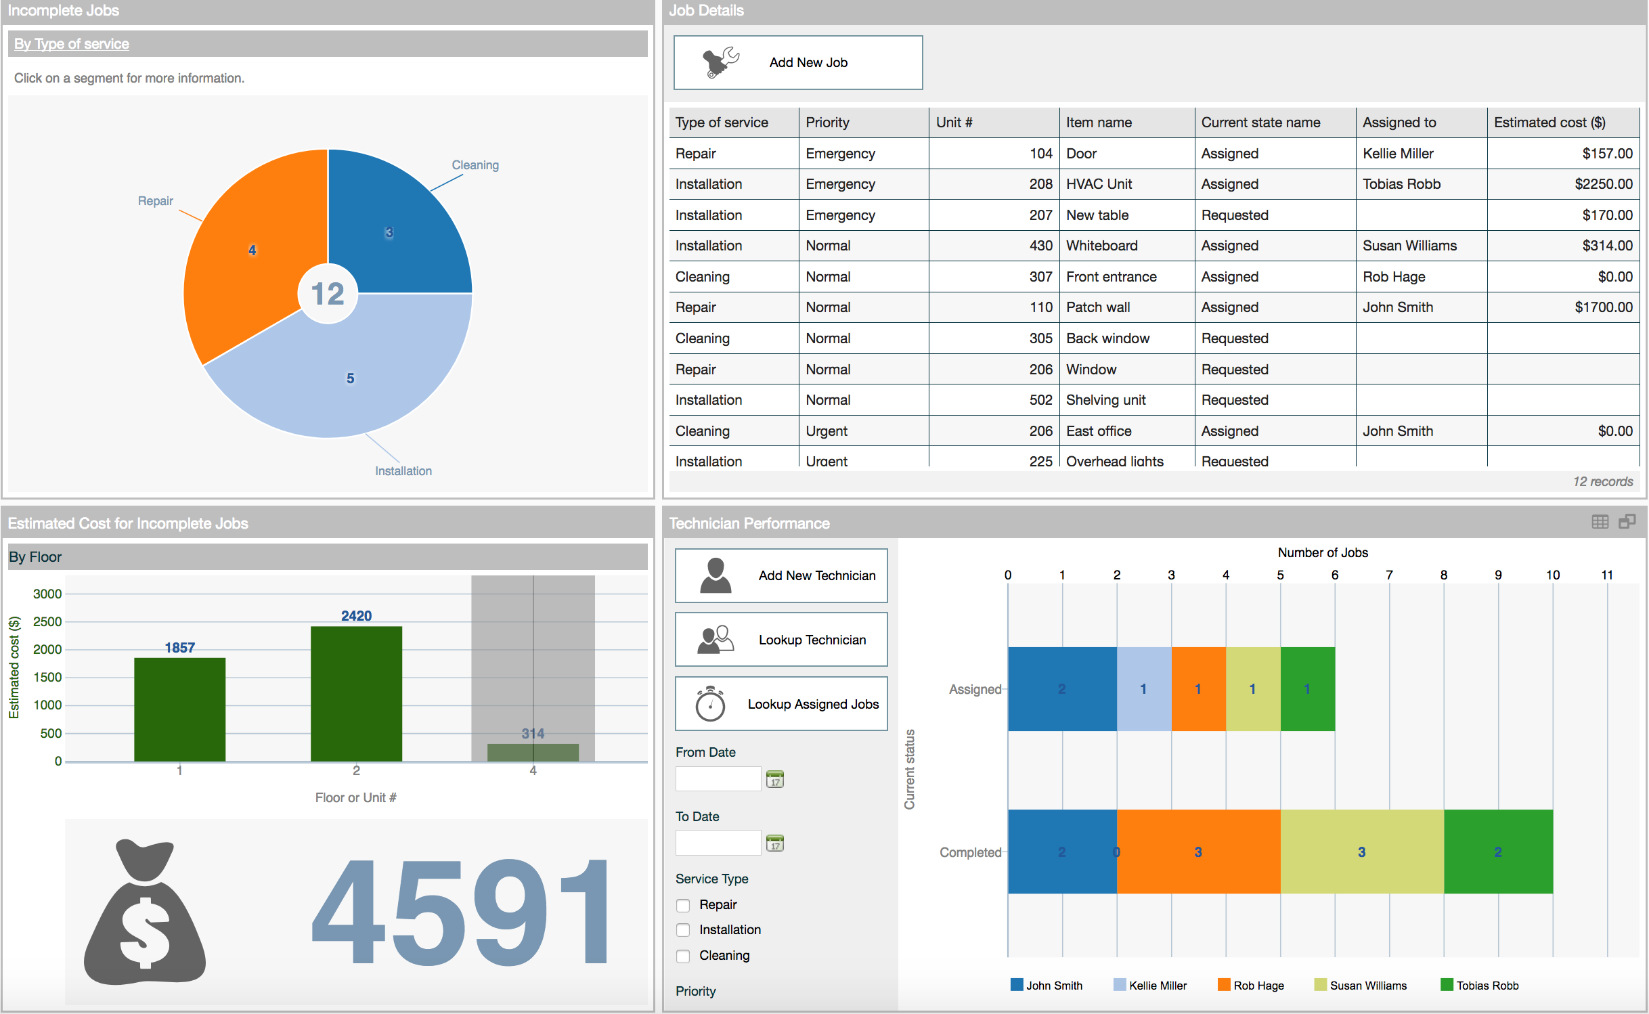The height and width of the screenshot is (1014, 1649).
Task: Click the pop-out window icon in Technician Performance header
Action: pos(1627,522)
